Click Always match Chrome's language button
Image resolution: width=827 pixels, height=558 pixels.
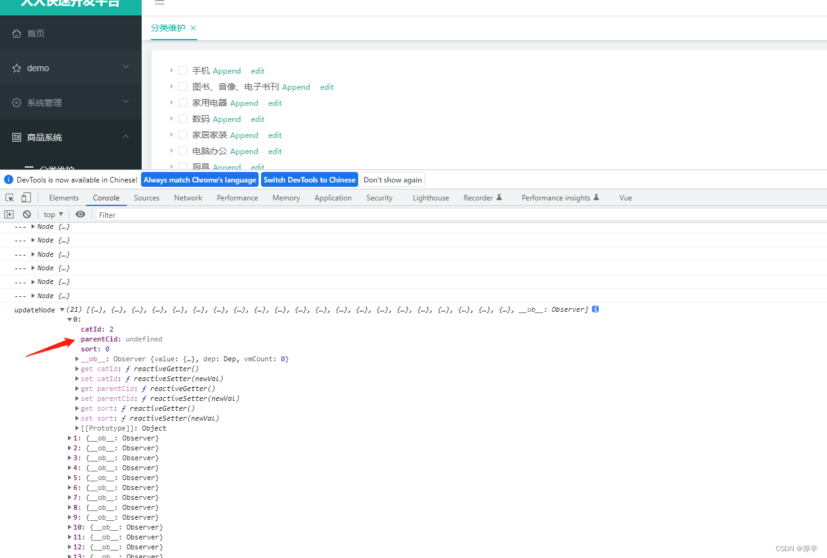click(200, 180)
